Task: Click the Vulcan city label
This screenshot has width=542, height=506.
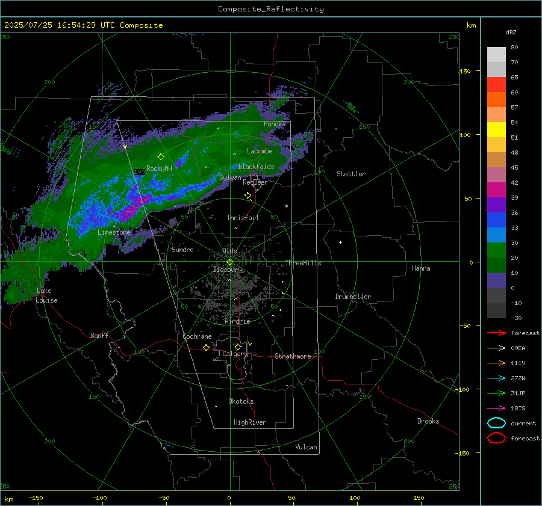Action: coord(306,447)
